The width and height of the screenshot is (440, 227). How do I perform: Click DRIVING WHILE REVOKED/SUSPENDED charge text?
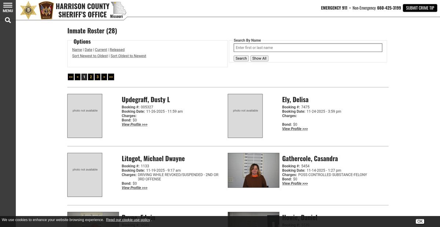[178, 177]
